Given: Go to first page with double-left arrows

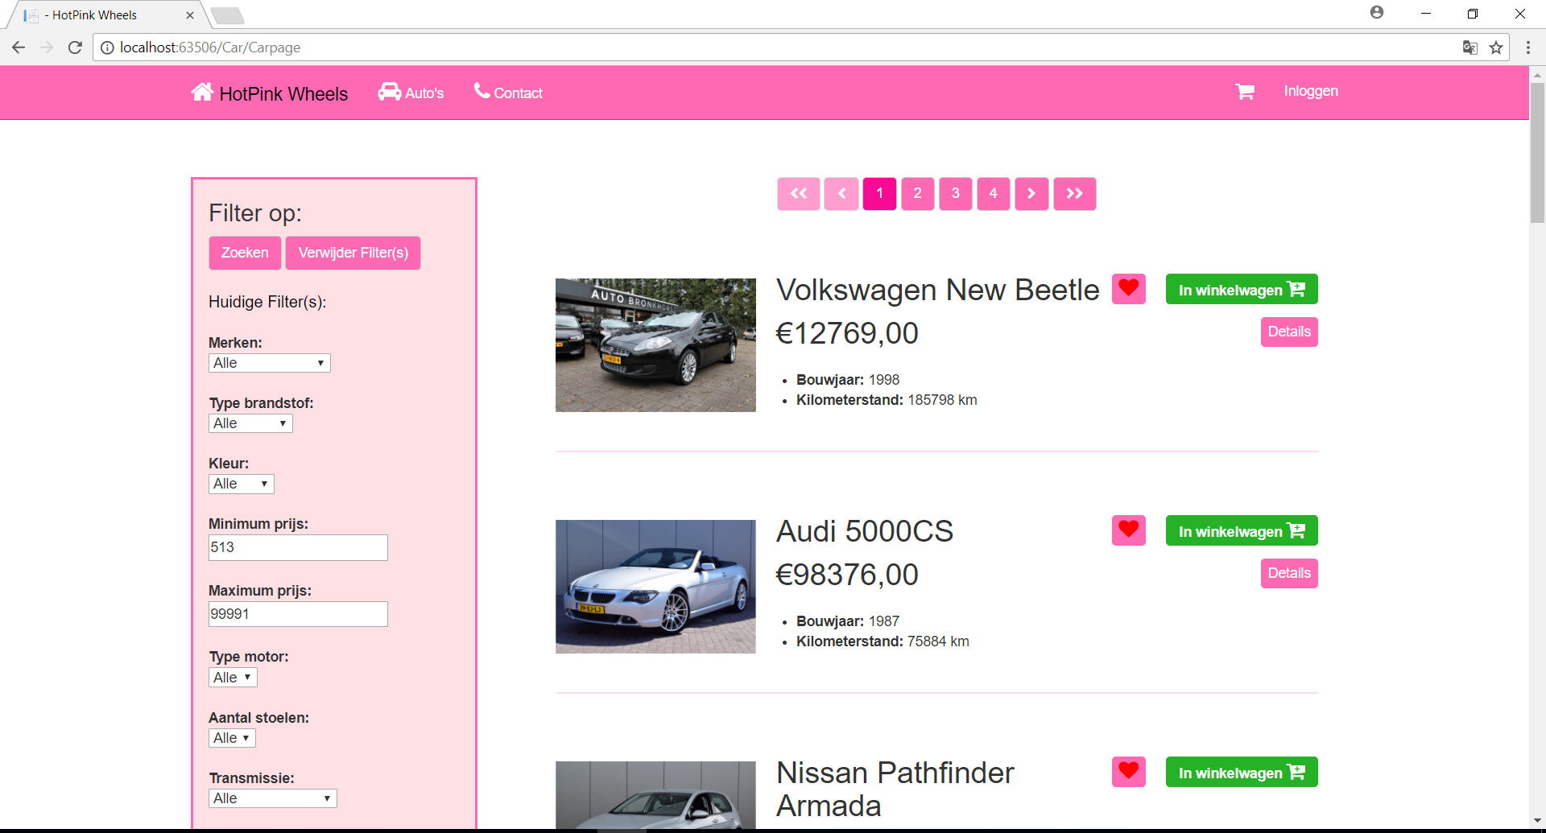Looking at the screenshot, I should coord(799,193).
